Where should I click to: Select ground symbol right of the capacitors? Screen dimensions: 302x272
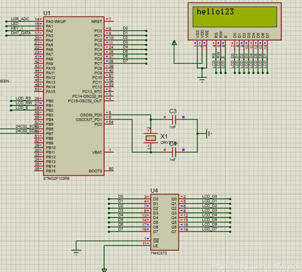coord(209,134)
